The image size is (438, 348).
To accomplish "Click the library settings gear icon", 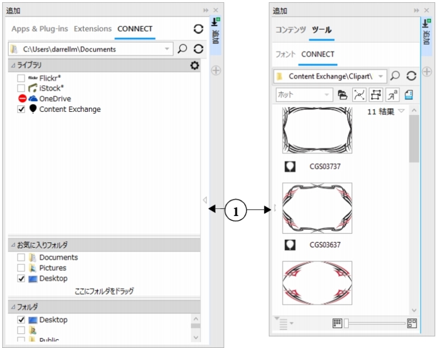I will pyautogui.click(x=194, y=66).
